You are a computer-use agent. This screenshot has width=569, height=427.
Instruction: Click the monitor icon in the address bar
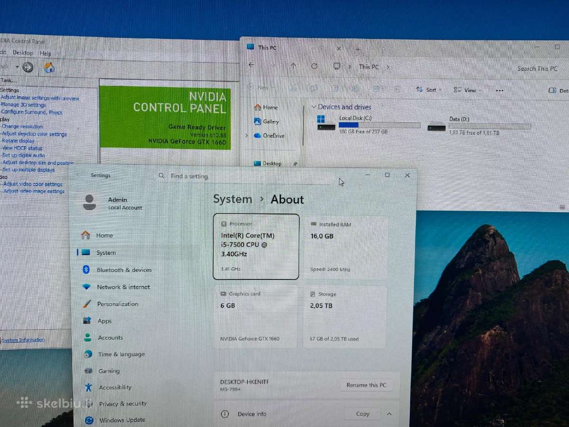(x=337, y=66)
